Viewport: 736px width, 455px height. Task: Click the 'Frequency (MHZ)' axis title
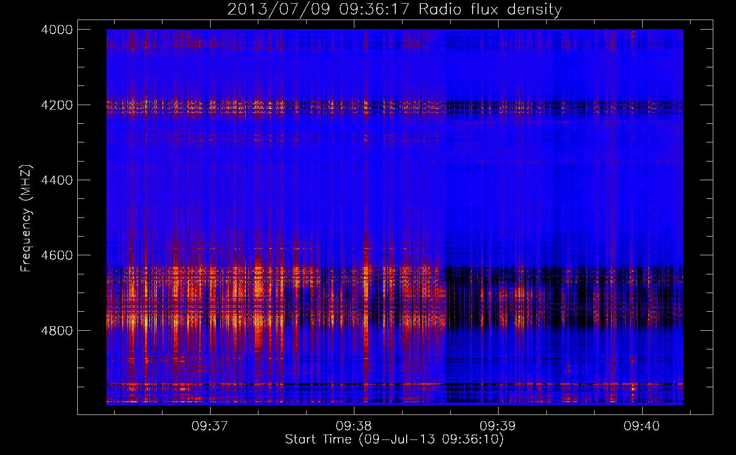pos(26,218)
